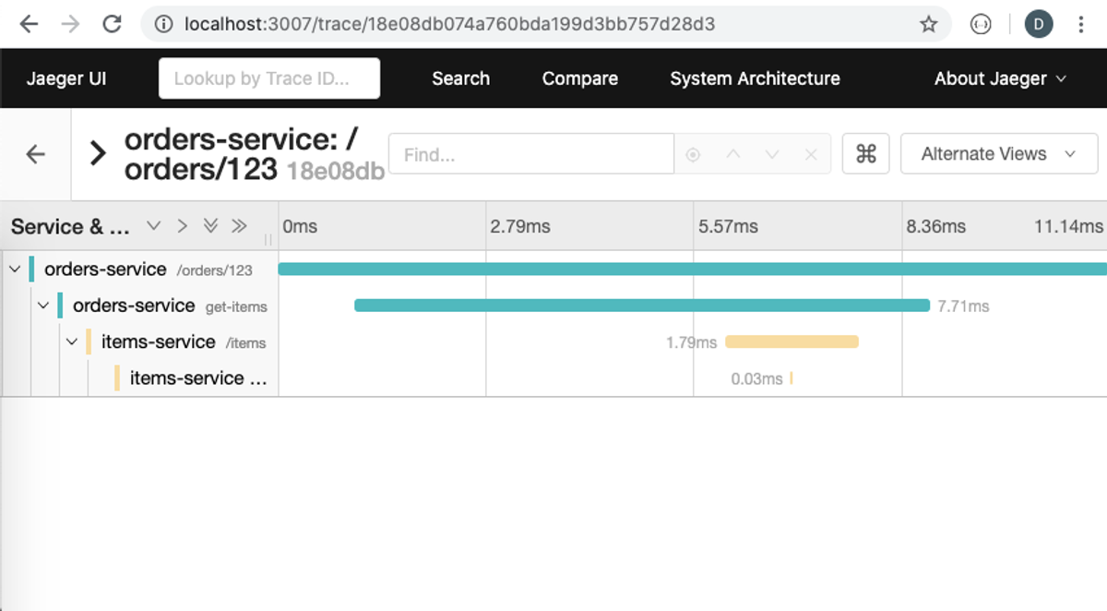
Task: Click the focus matches target icon
Action: [x=693, y=155]
